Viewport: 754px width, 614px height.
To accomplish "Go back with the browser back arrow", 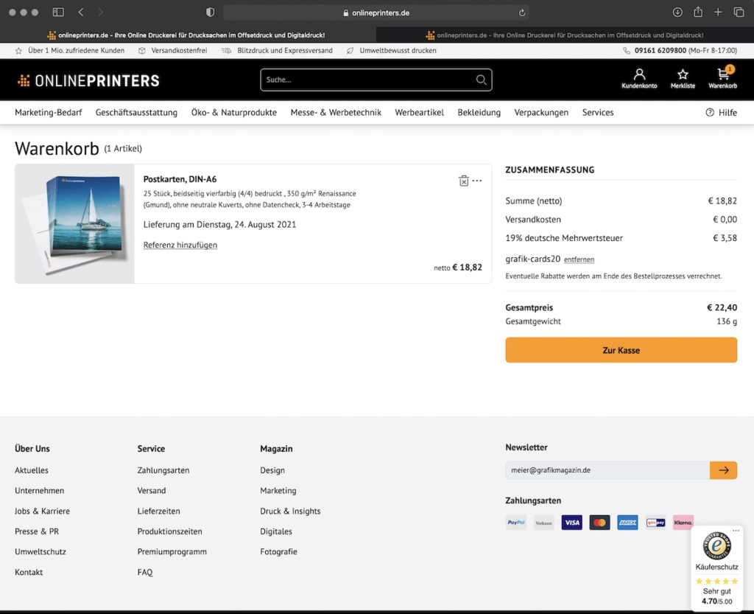I will pos(81,12).
